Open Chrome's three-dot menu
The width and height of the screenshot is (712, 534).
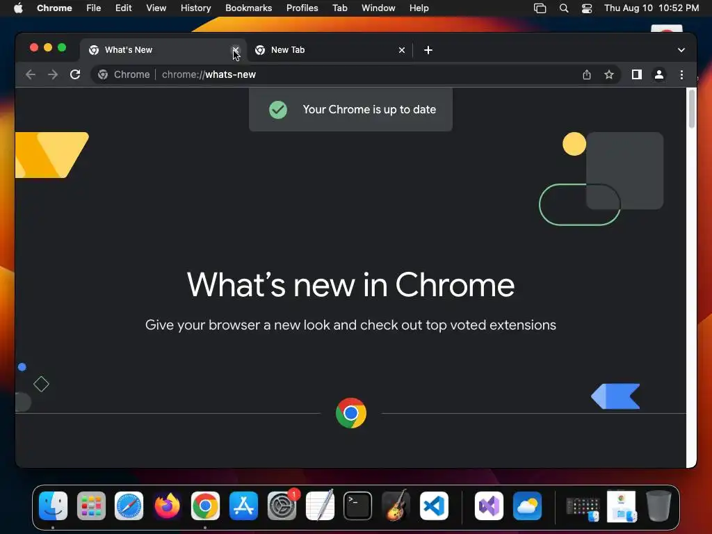coord(681,74)
